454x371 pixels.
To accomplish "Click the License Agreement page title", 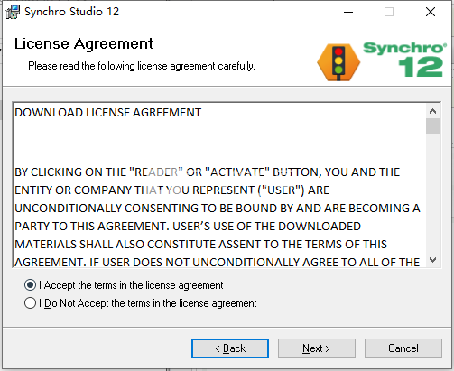I will point(84,44).
